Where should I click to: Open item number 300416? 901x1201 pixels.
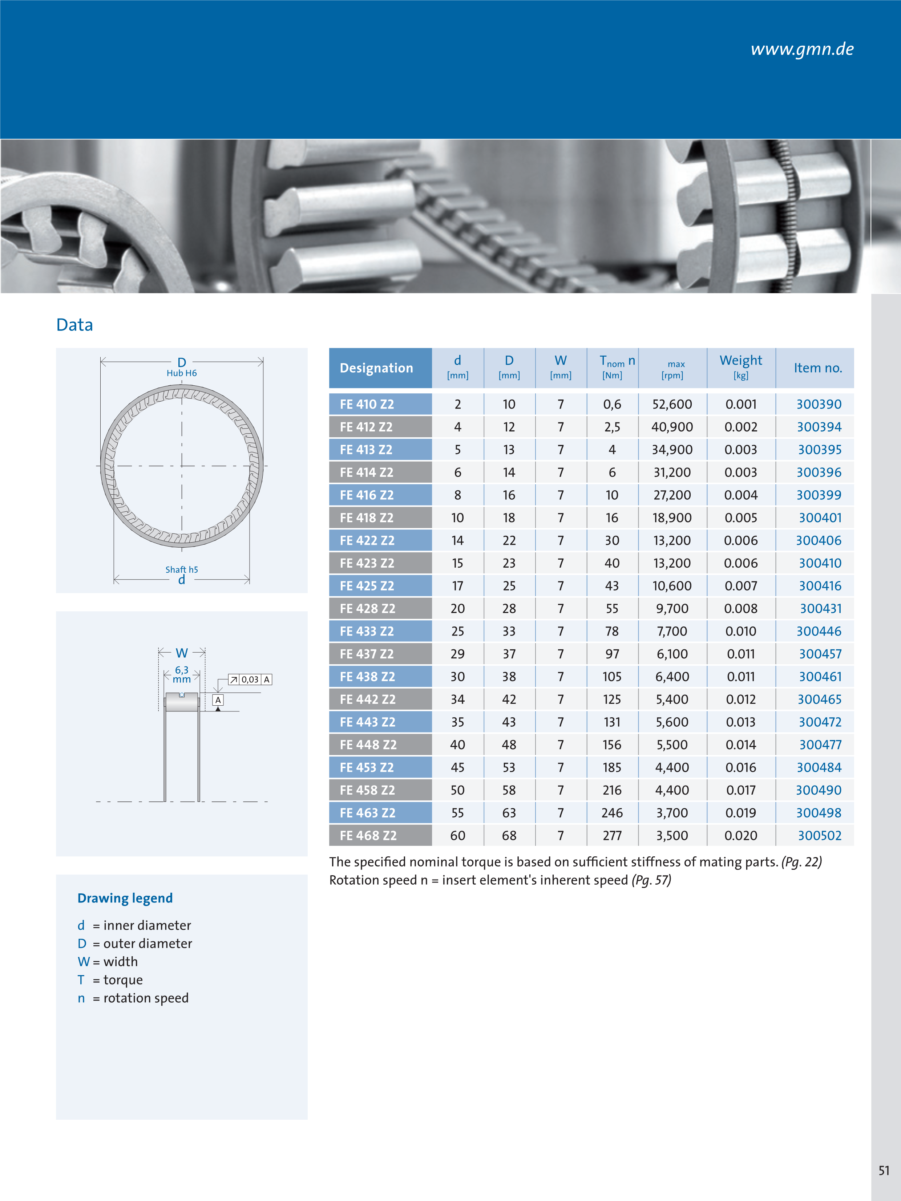tap(820, 586)
